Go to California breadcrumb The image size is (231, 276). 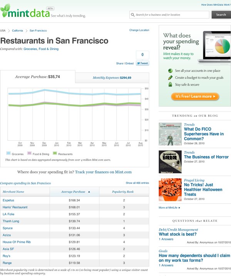17,30
